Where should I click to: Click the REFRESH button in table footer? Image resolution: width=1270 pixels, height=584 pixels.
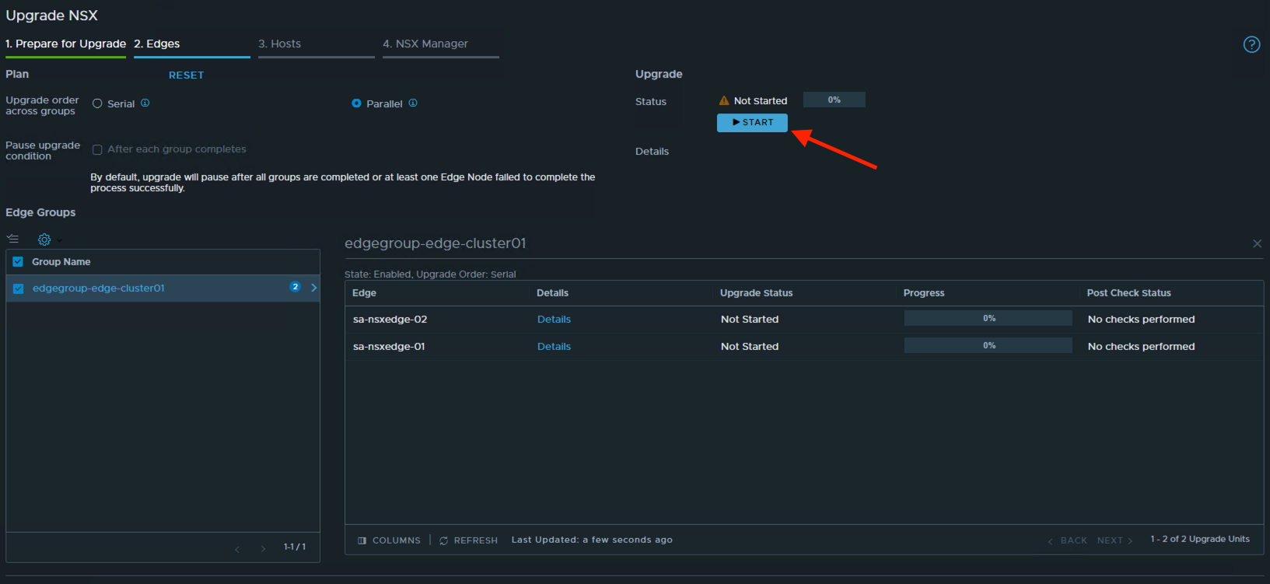click(468, 540)
